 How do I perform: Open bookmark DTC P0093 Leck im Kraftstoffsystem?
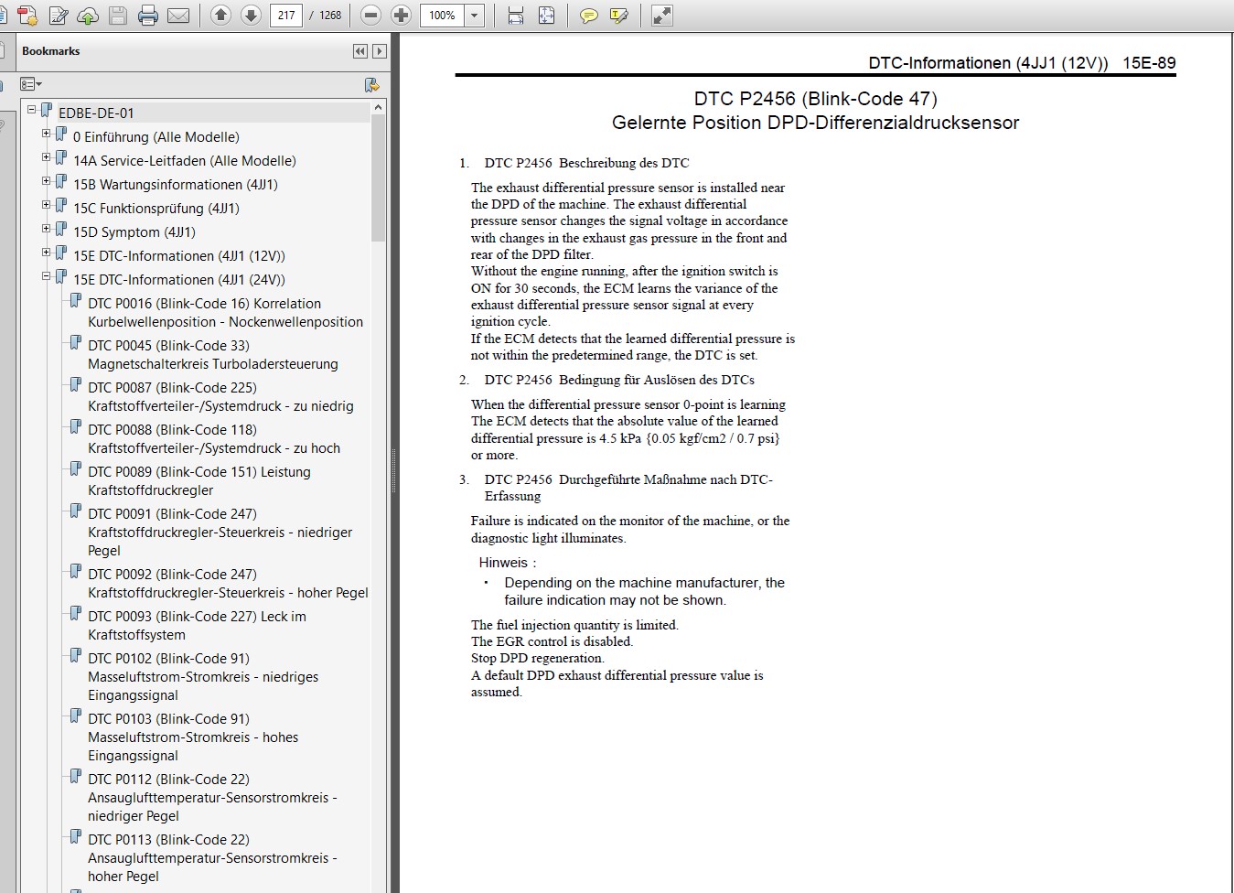(197, 626)
